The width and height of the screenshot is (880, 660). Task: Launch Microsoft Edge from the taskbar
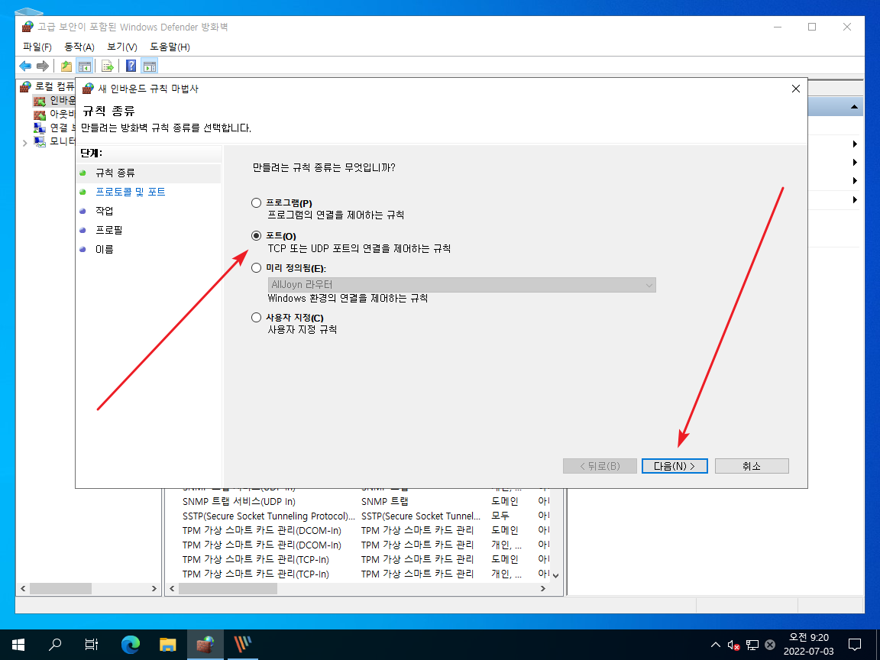pos(130,644)
